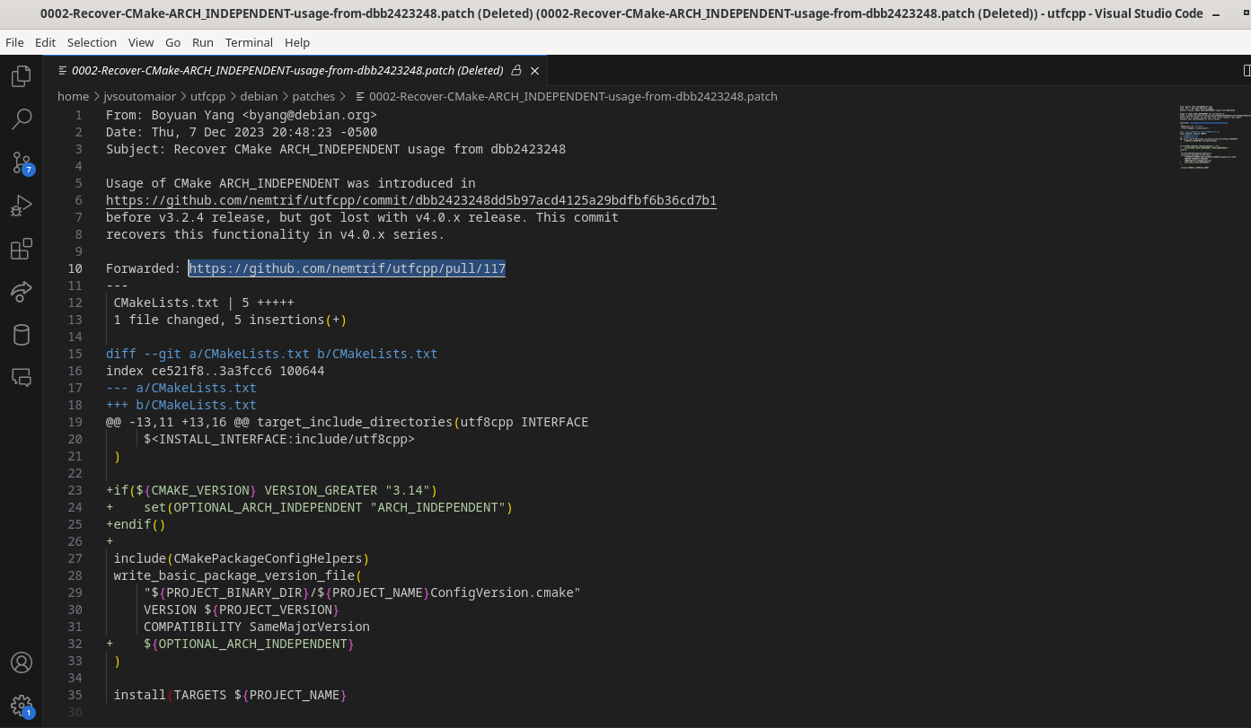Click '+if(${CMAKE_VERSION} VERSION_GREATER' line

[271, 490]
